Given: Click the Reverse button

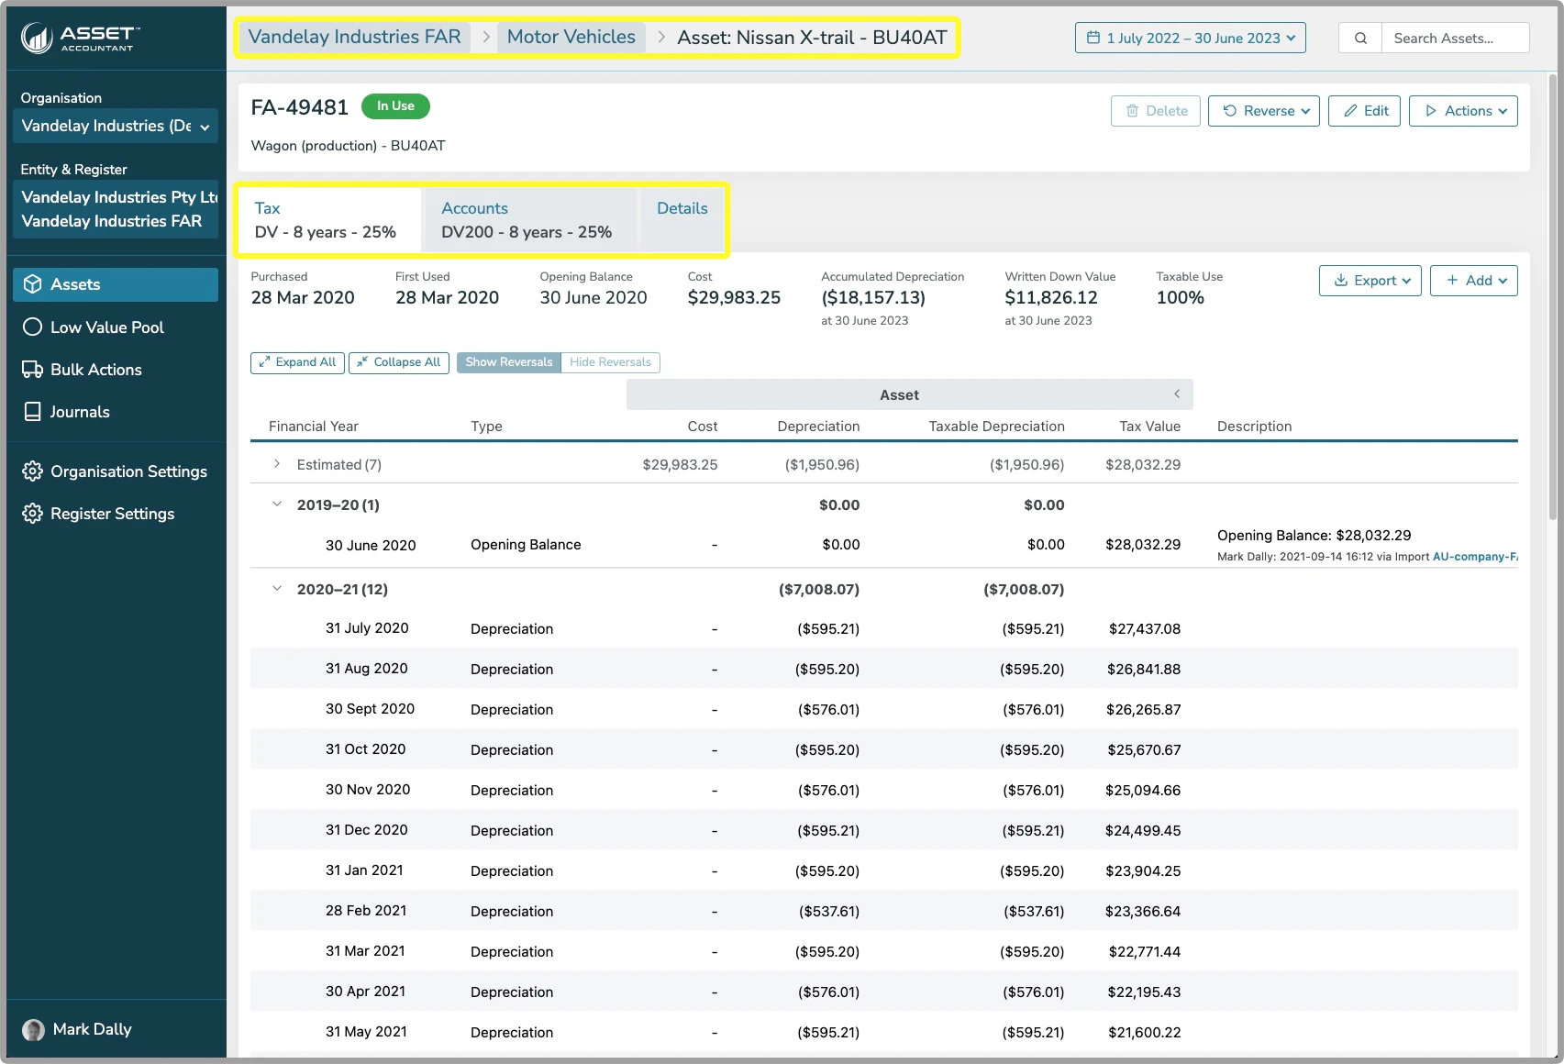Looking at the screenshot, I should tap(1263, 111).
